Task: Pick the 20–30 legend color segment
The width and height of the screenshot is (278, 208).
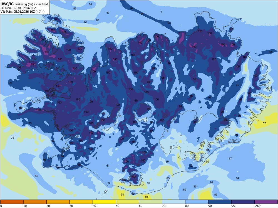Action: (x=58, y=202)
